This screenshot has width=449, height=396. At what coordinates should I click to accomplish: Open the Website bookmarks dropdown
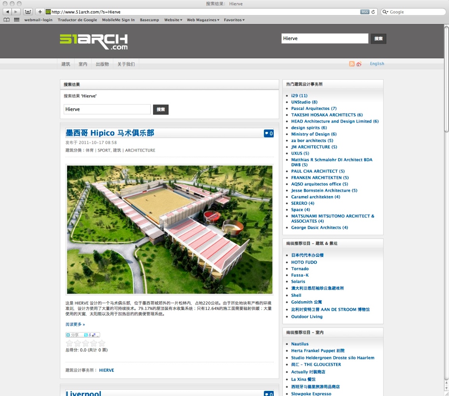click(173, 20)
